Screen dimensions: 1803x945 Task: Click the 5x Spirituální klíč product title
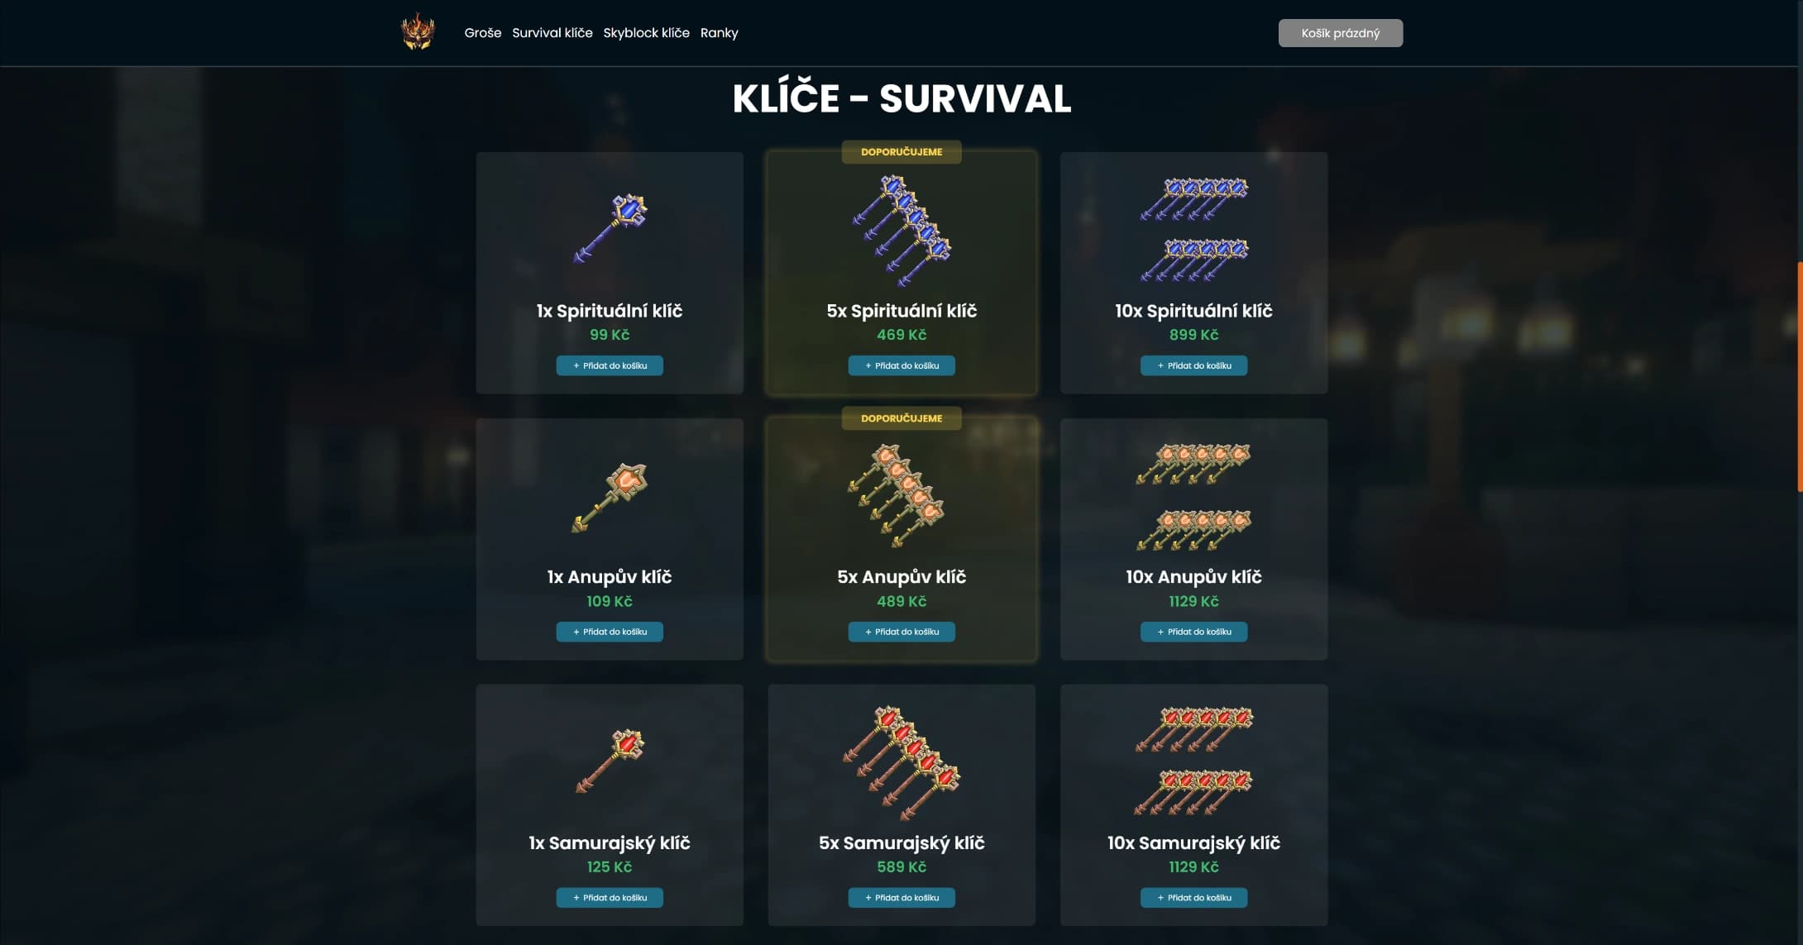[x=901, y=311]
